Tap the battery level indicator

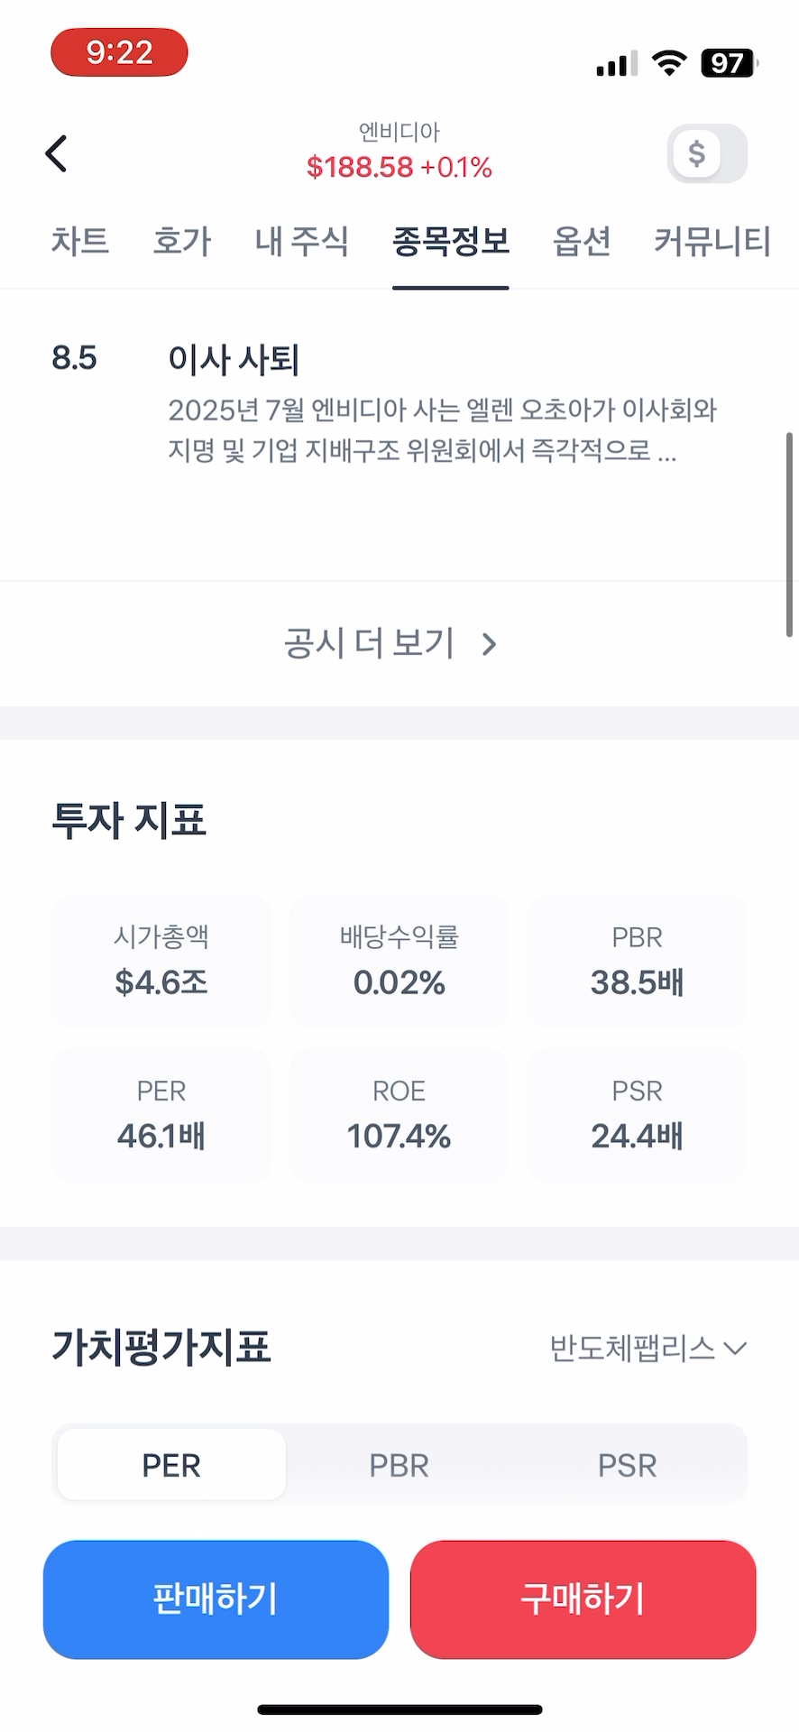[x=729, y=63]
